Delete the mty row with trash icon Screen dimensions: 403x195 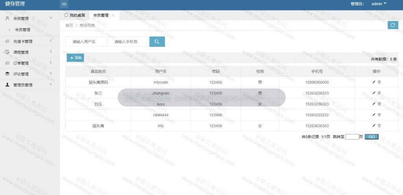coord(379,126)
